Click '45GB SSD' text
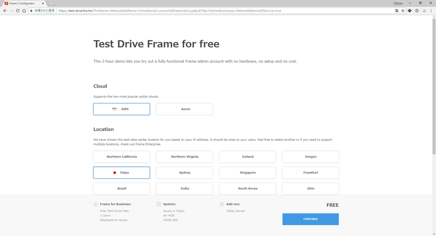The width and height of the screenshot is (436, 236). pos(171,220)
